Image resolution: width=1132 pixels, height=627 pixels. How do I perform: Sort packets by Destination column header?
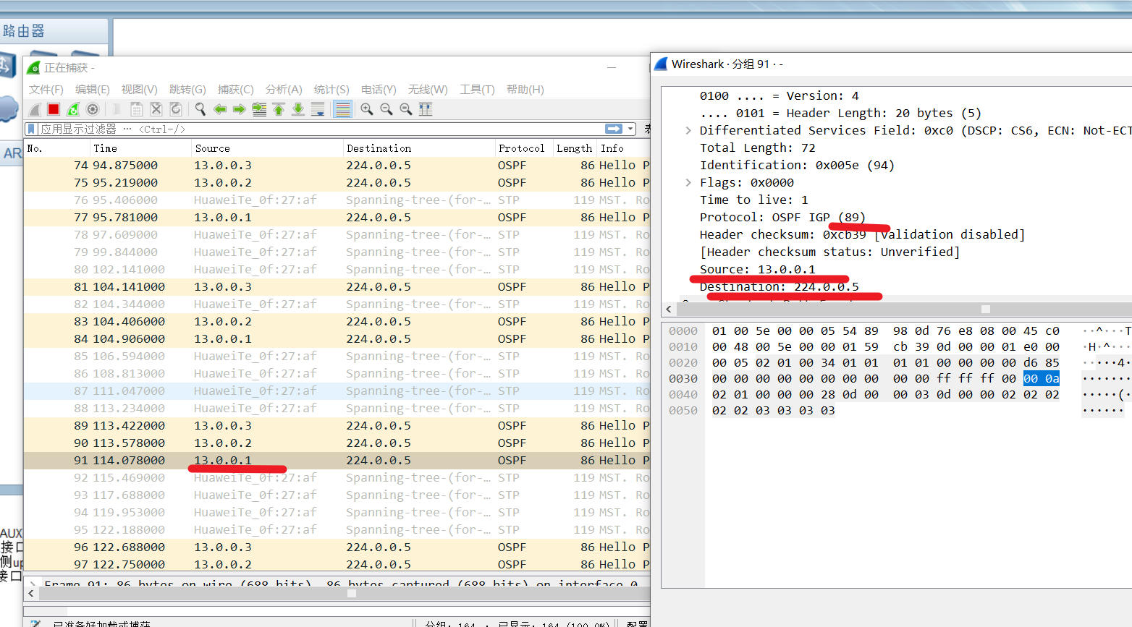tap(420, 148)
